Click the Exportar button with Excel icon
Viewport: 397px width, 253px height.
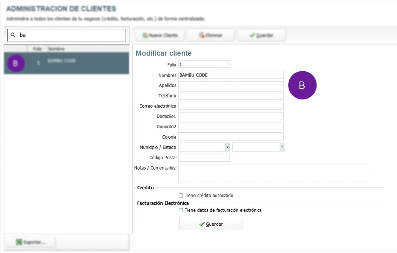(x=31, y=242)
